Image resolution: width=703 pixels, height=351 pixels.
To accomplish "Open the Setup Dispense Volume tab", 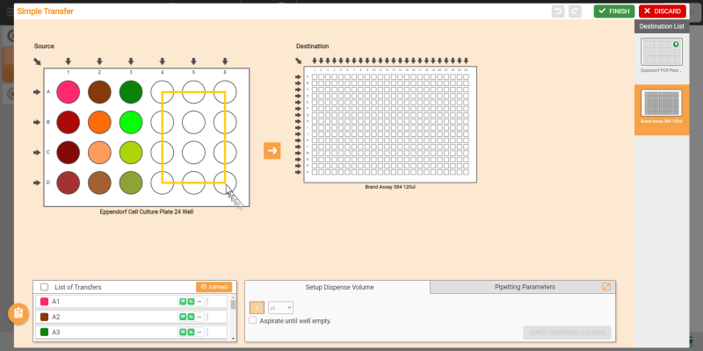I will click(338, 287).
